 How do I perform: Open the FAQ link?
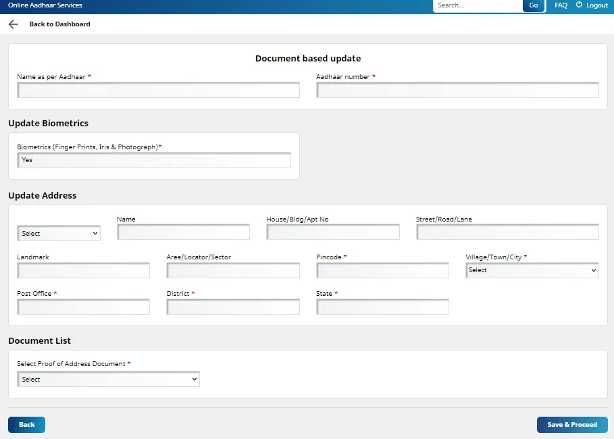point(561,5)
